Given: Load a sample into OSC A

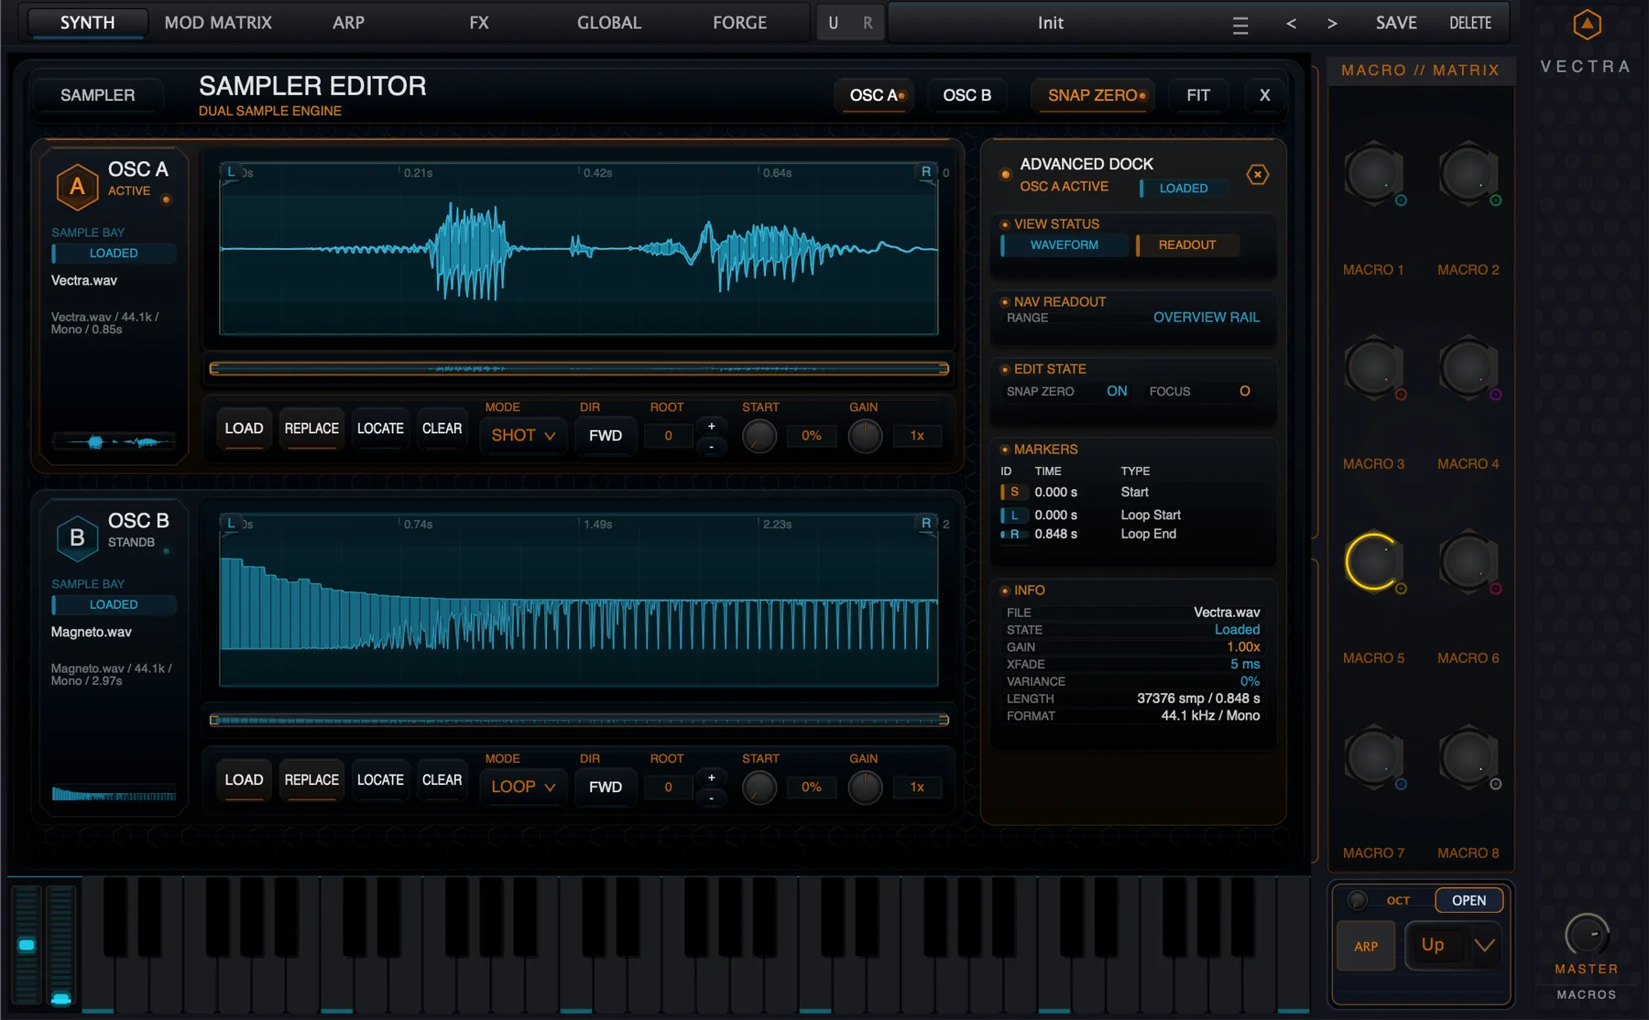Looking at the screenshot, I should coord(244,429).
